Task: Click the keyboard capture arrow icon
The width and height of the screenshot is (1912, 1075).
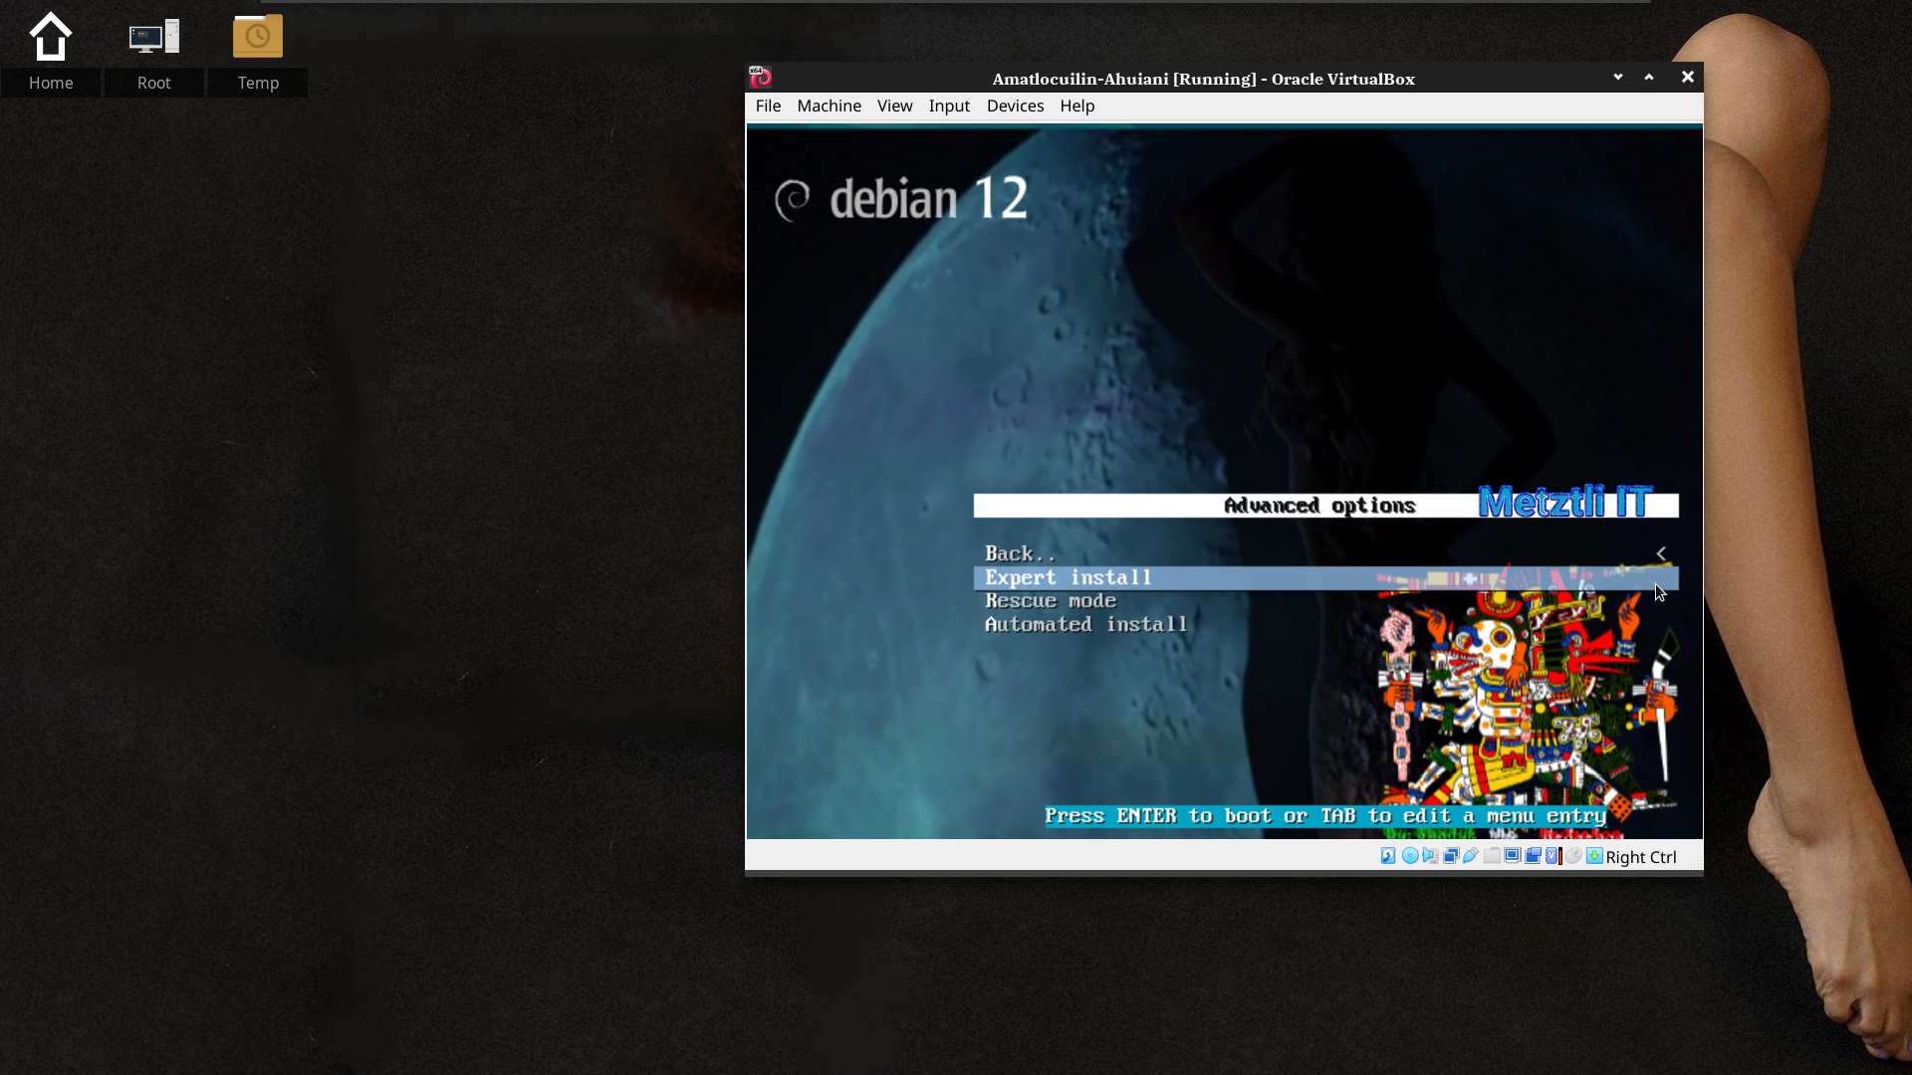Action: (x=1594, y=856)
